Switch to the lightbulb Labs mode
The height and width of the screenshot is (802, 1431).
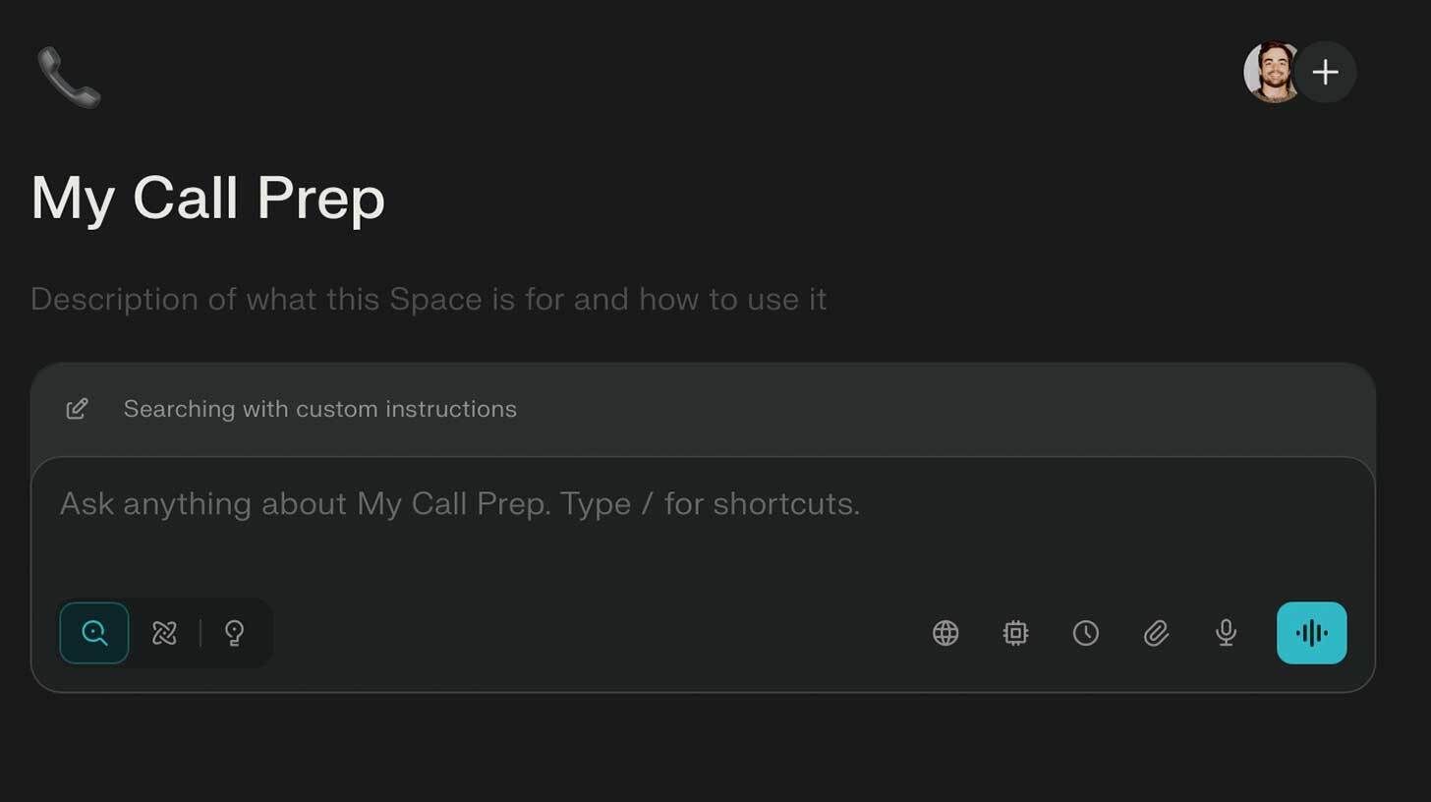click(x=234, y=633)
